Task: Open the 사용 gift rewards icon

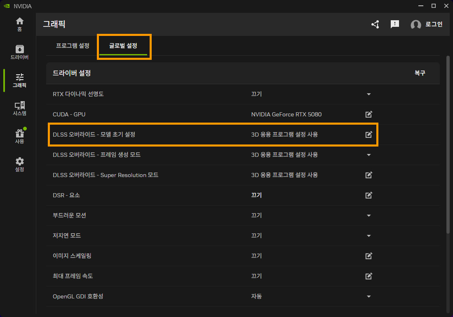Action: (19, 136)
